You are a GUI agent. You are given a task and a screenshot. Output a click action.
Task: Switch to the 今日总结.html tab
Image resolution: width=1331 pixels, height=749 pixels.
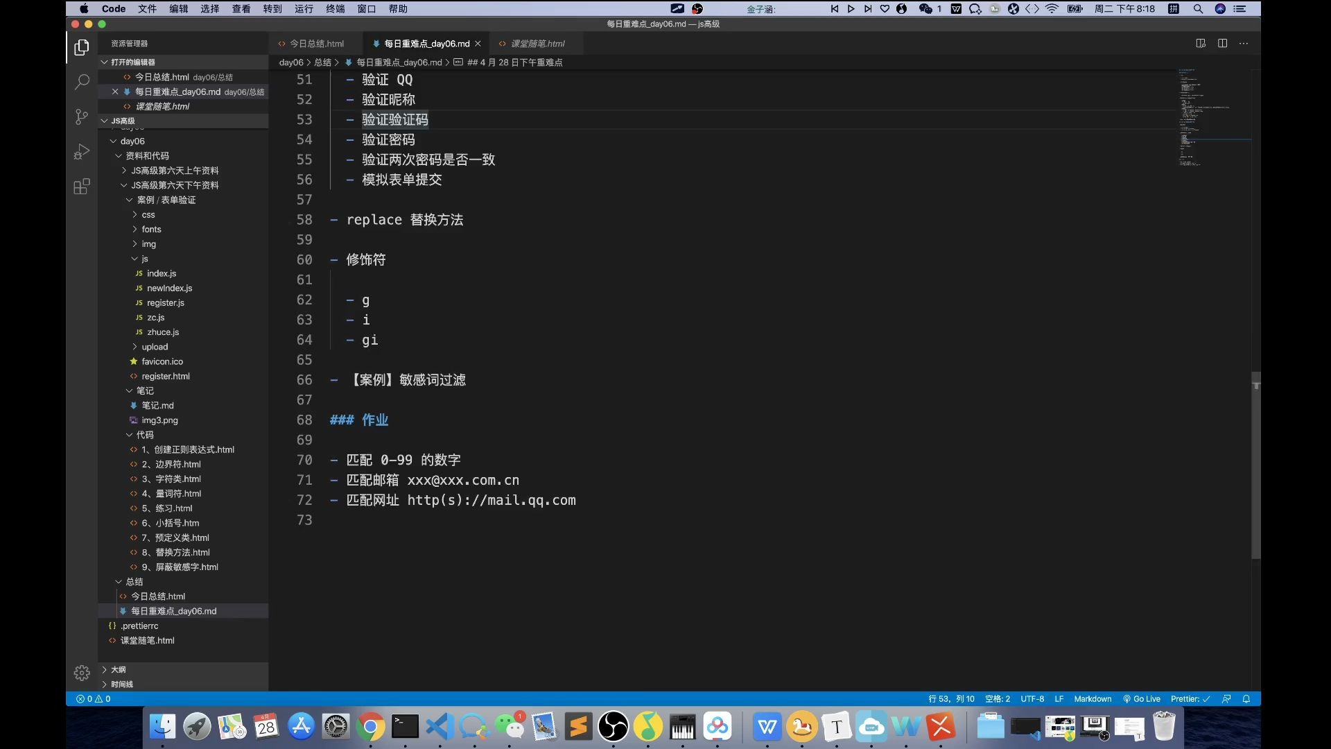(316, 43)
